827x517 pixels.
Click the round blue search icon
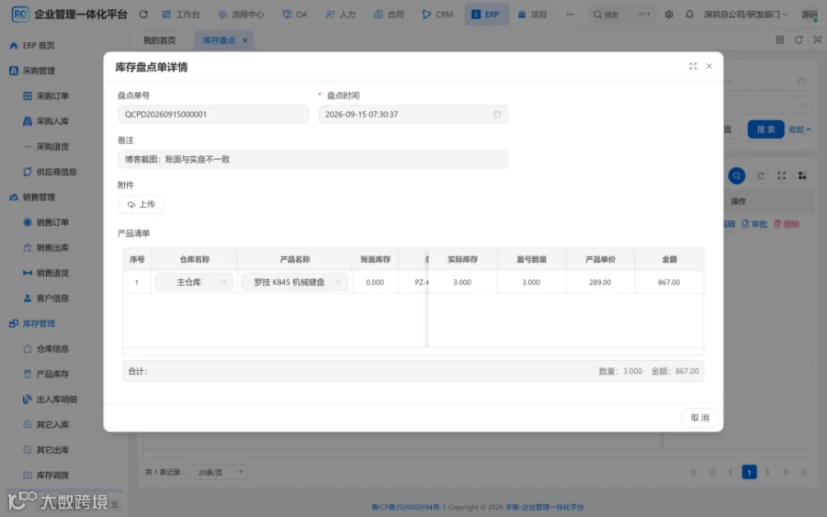click(737, 175)
